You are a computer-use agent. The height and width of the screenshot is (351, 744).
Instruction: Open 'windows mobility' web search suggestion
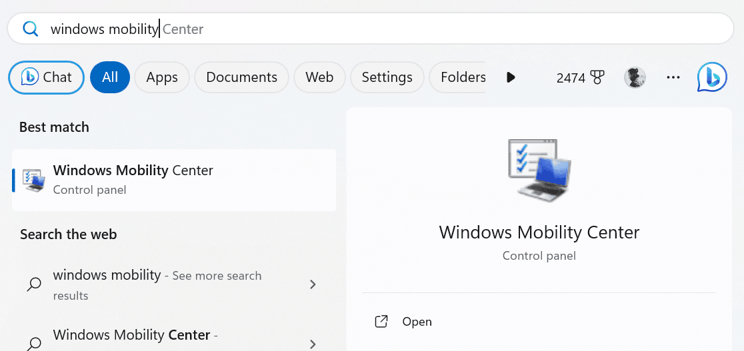[x=174, y=284]
